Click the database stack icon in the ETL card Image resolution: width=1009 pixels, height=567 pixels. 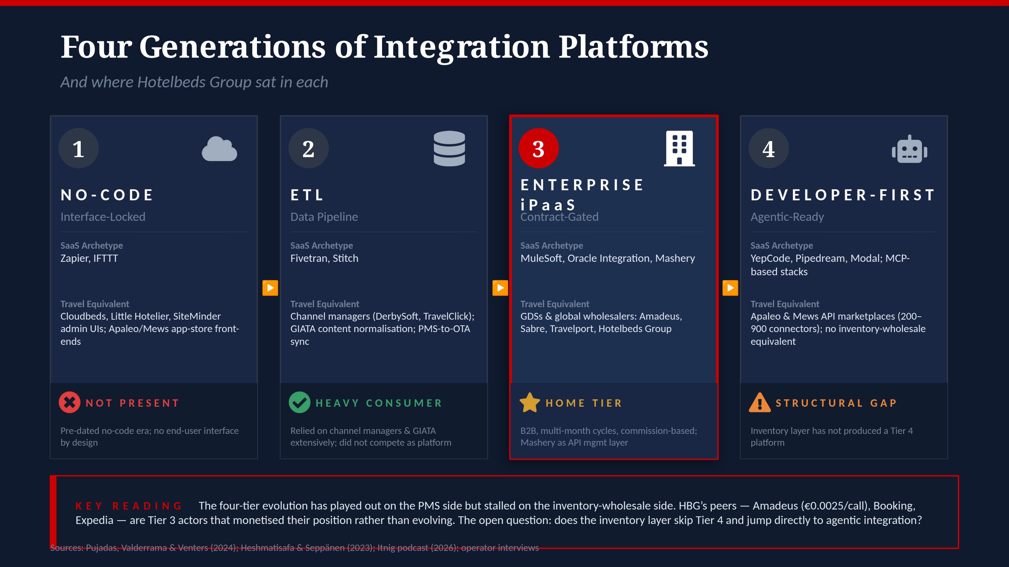pos(449,148)
